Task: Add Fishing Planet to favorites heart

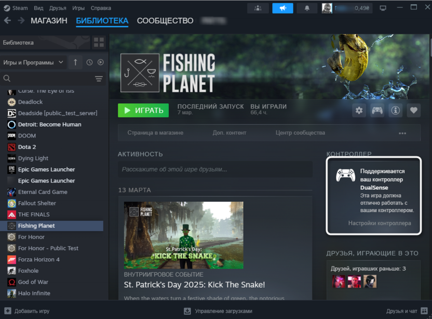Action: [413, 110]
